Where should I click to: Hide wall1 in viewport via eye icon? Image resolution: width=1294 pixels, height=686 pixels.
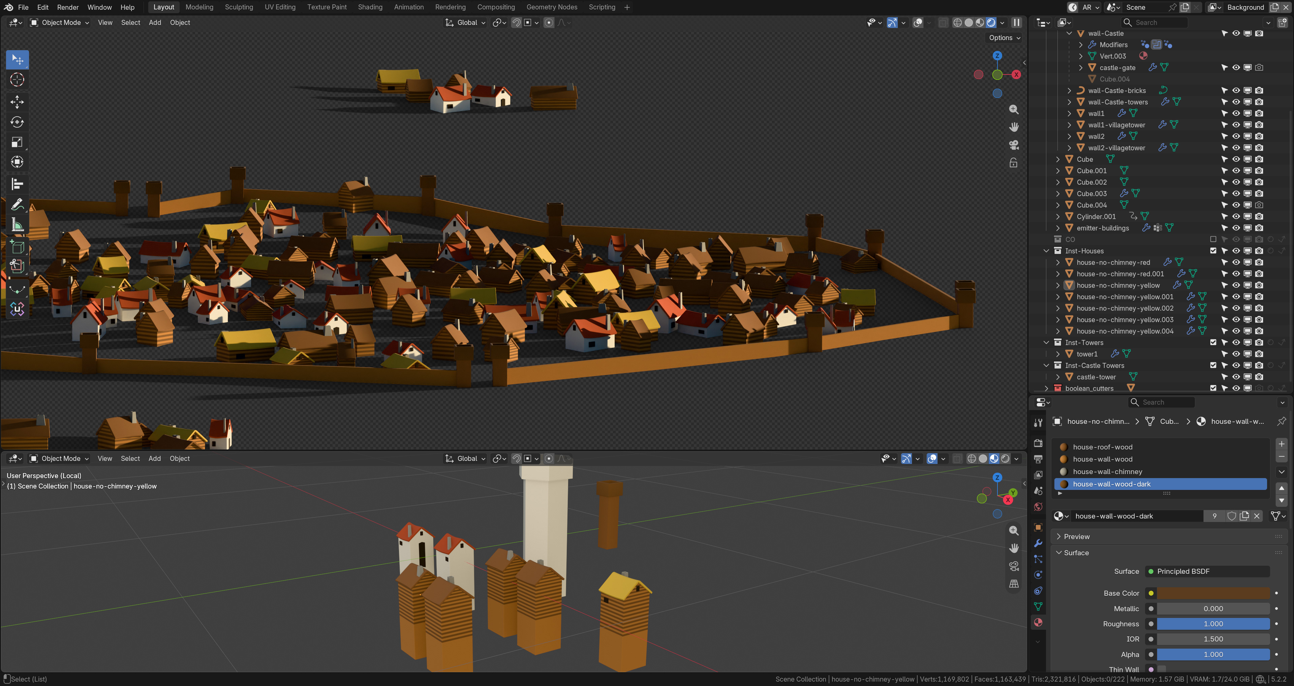click(1236, 114)
